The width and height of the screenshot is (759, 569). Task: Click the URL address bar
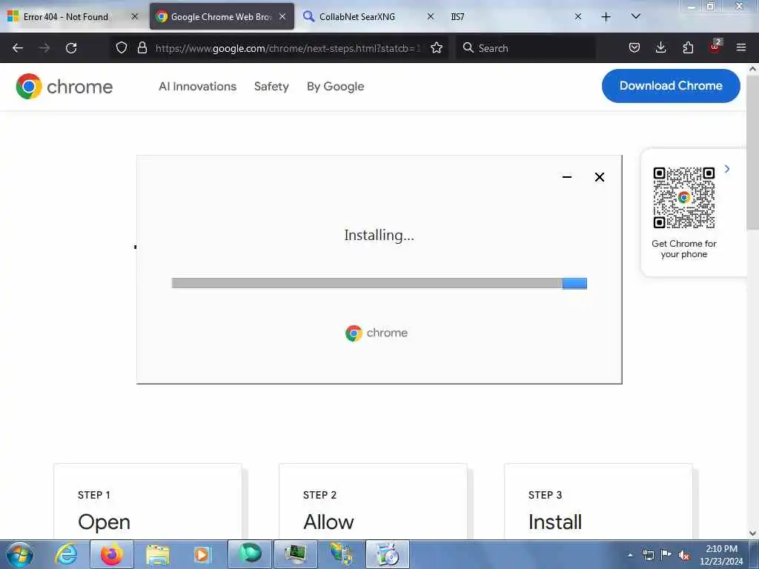[288, 48]
